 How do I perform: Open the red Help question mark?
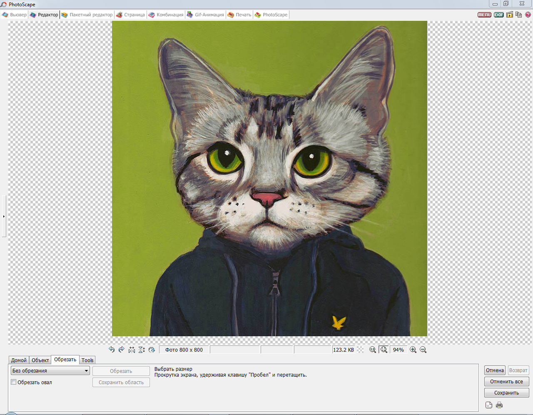pos(528,15)
